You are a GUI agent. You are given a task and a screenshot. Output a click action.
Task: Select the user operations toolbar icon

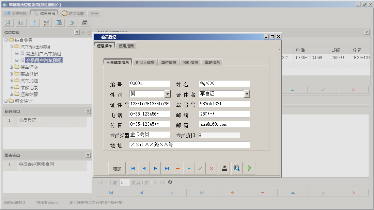(x=47, y=23)
